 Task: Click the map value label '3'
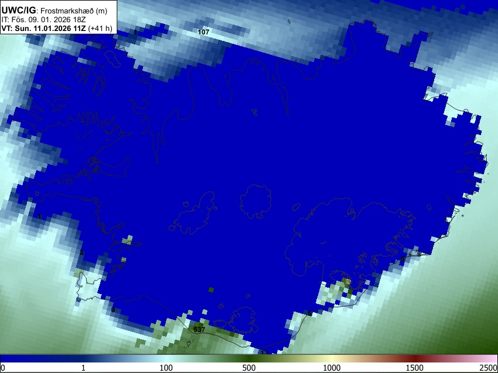pyautogui.click(x=81, y=253)
